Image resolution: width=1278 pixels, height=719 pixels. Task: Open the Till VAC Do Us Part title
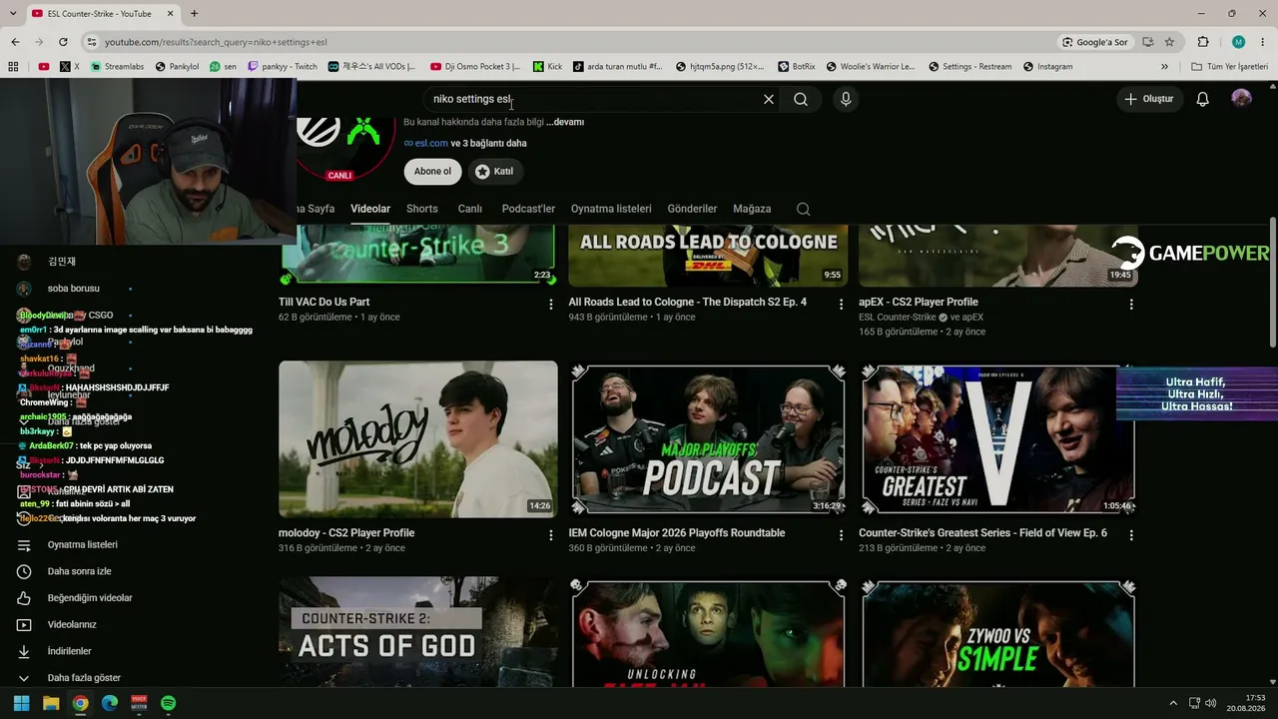[324, 302]
